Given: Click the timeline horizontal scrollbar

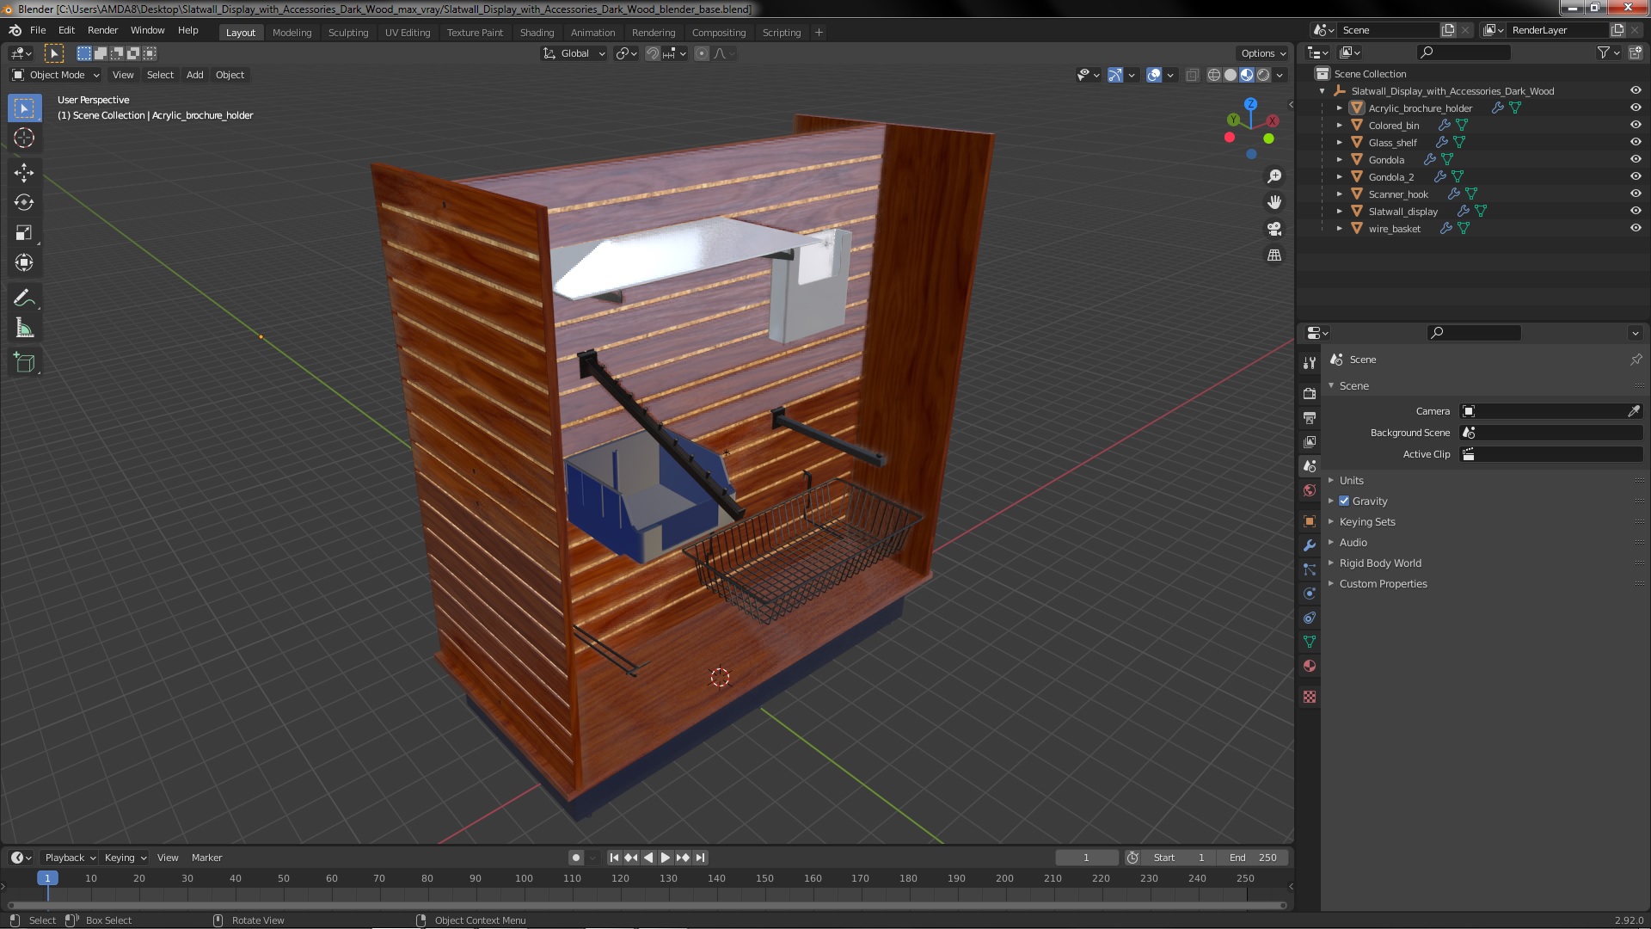Looking at the screenshot, I should [646, 905].
